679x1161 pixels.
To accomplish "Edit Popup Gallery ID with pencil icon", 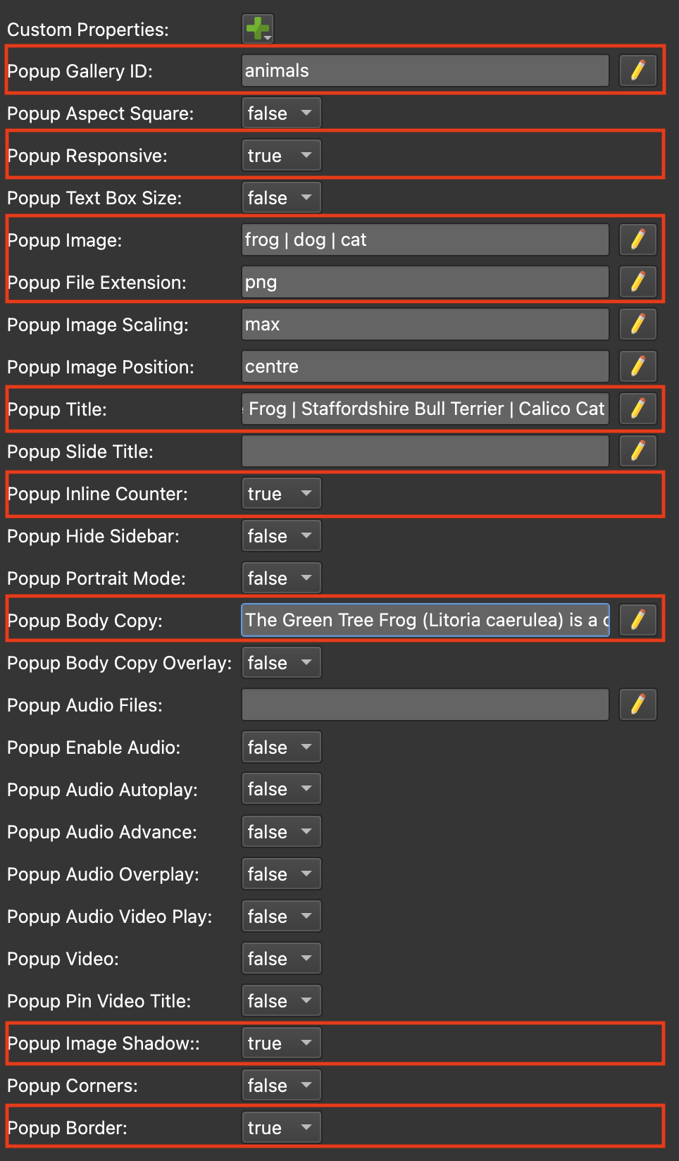I will [638, 70].
